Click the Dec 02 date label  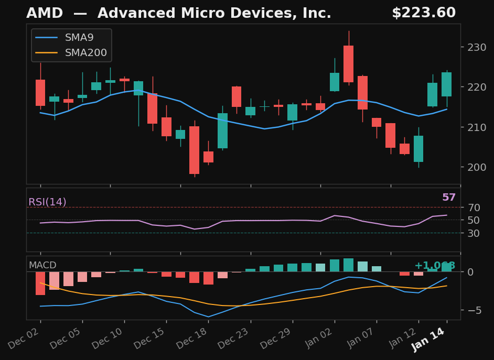pos(23,339)
